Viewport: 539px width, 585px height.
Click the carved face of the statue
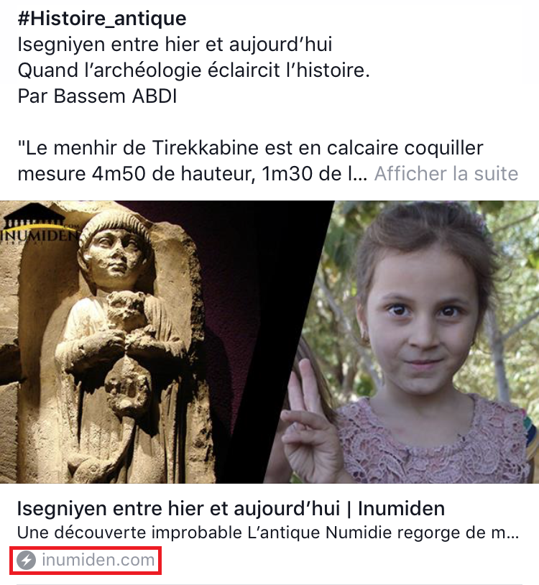(x=114, y=252)
